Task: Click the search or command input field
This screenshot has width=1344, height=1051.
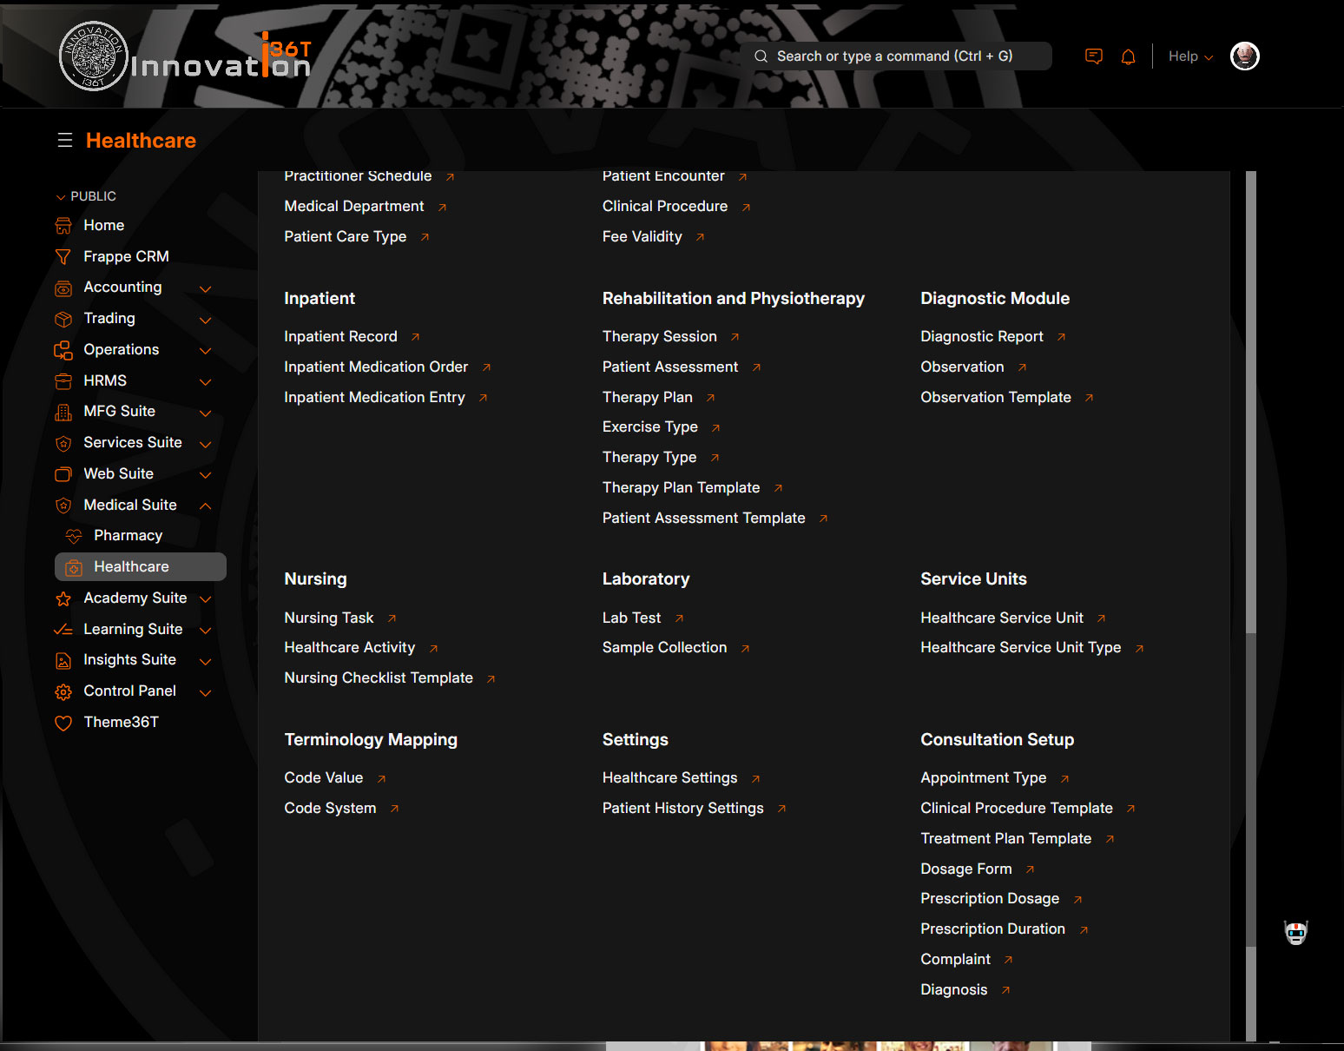Action: tap(894, 56)
